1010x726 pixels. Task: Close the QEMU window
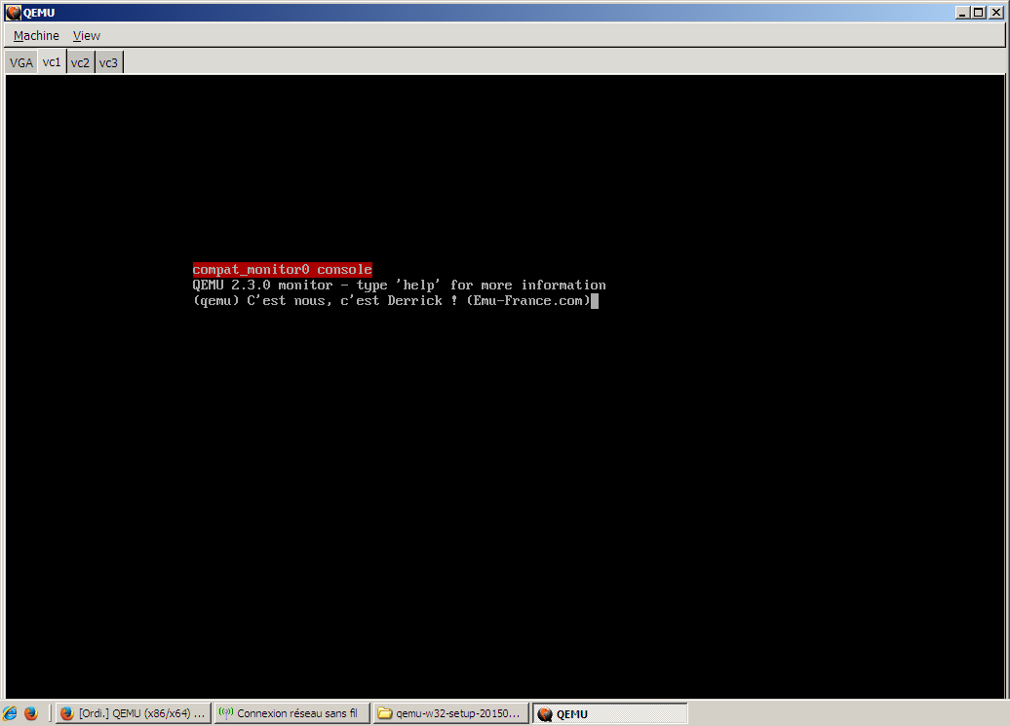coord(995,13)
